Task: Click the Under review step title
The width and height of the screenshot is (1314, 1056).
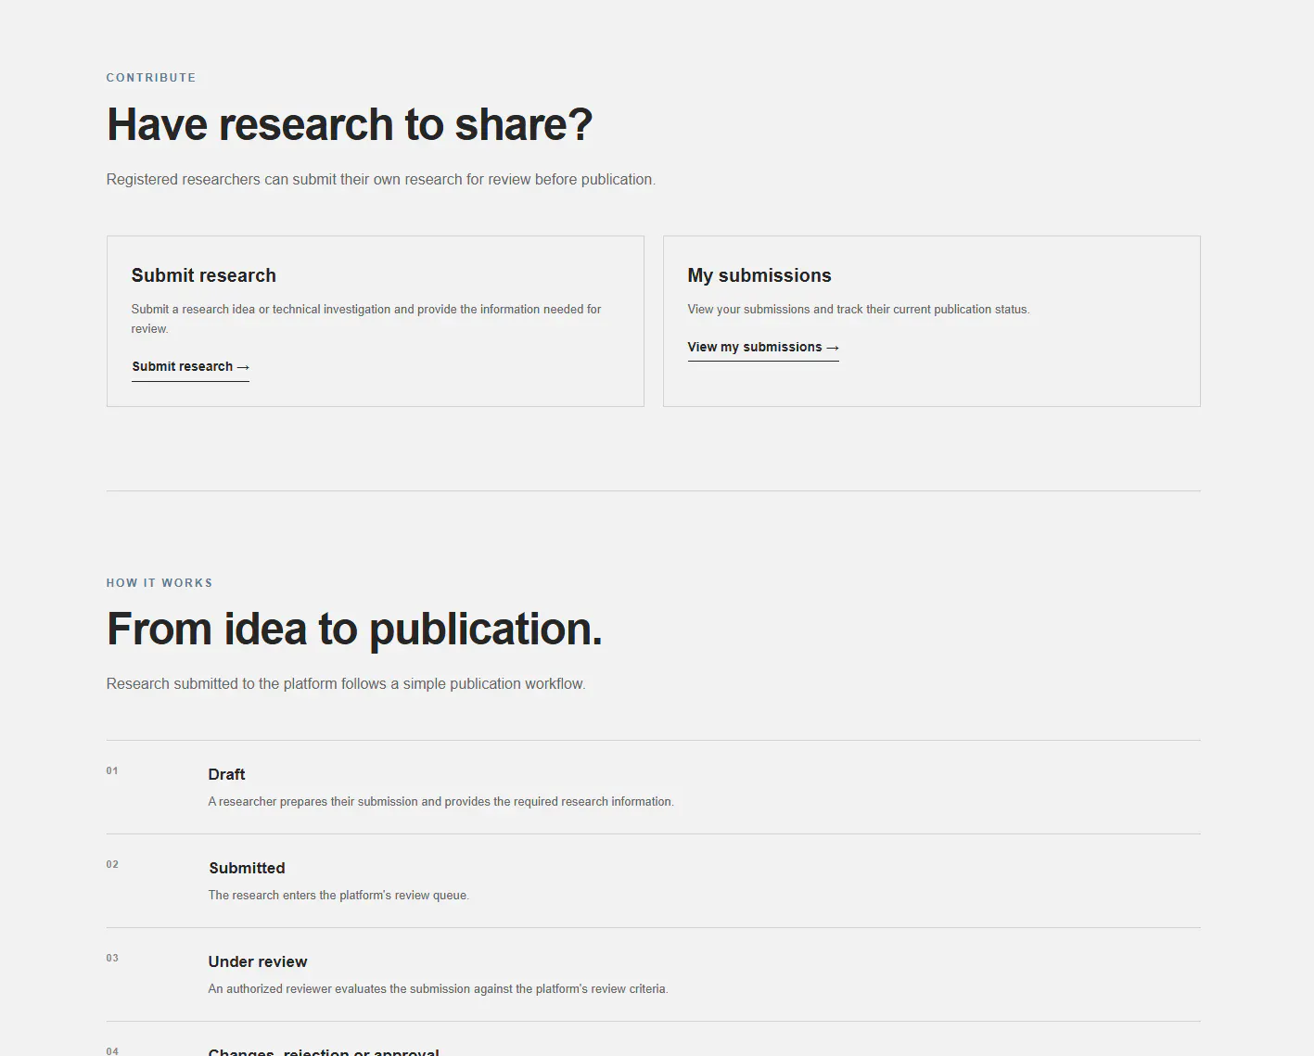Action: point(258,961)
